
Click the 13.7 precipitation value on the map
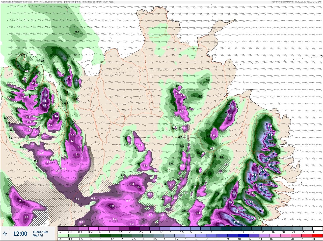tap(270, 135)
